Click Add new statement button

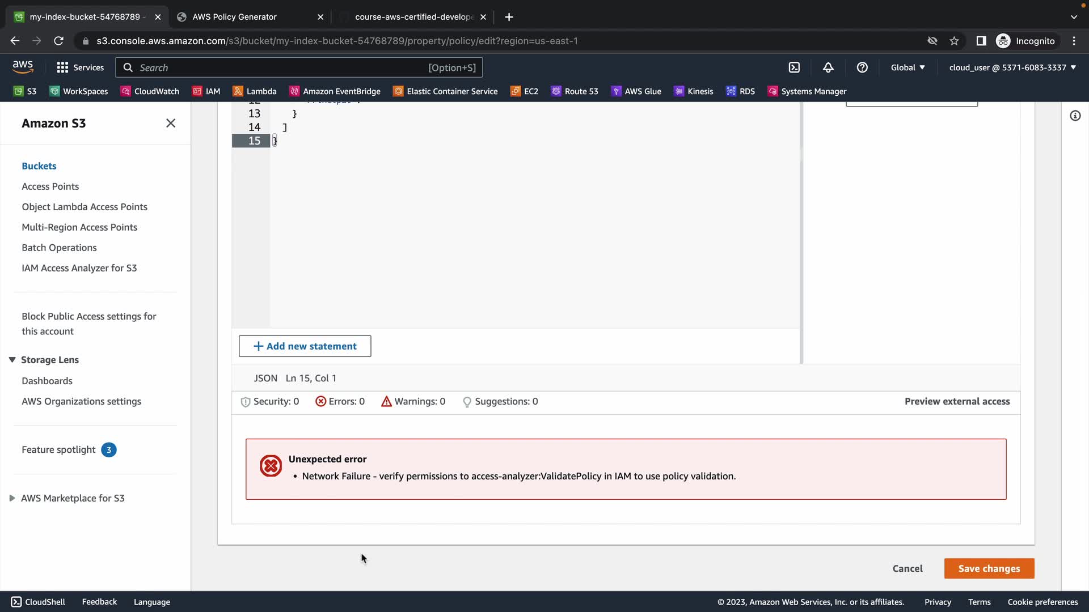point(305,346)
